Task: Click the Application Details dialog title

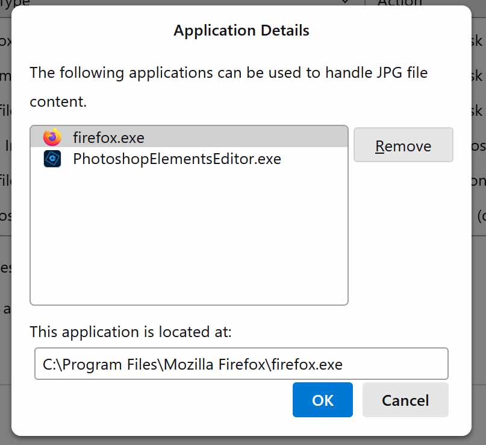Action: [x=241, y=31]
